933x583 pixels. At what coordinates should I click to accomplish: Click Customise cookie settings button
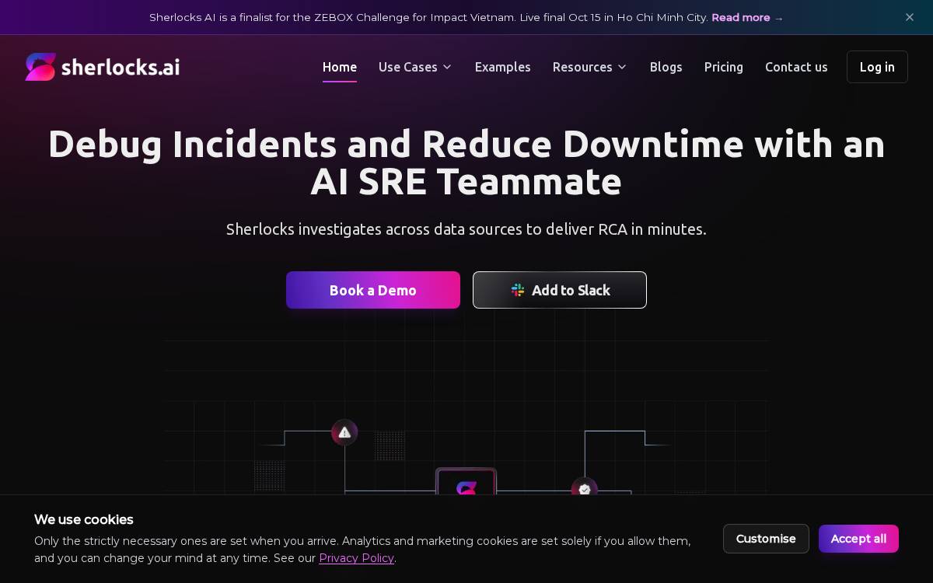point(766,539)
